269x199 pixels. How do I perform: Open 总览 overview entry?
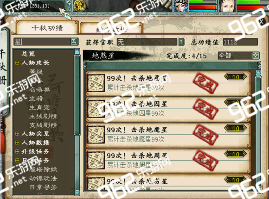(28, 54)
